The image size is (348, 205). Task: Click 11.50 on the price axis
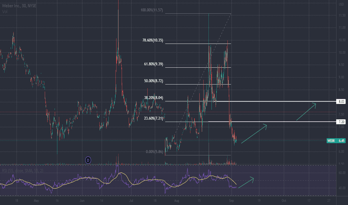coord(342,15)
